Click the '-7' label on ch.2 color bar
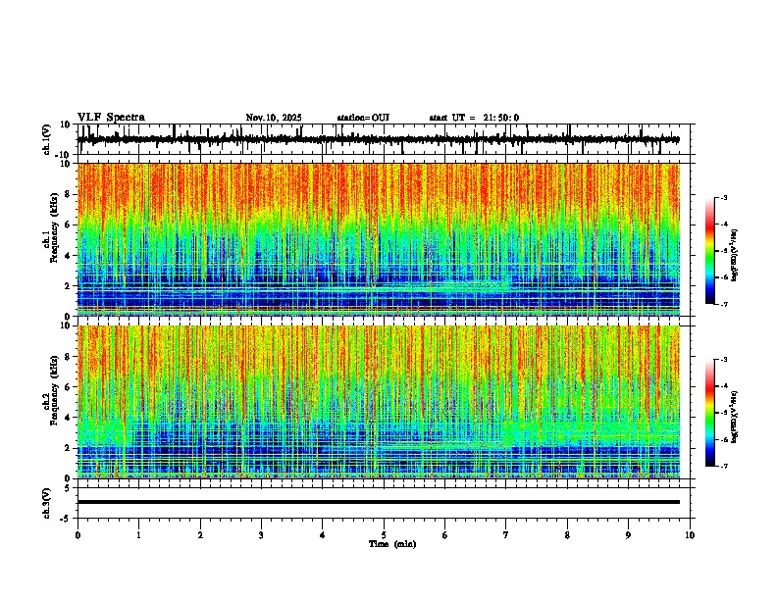 point(723,466)
